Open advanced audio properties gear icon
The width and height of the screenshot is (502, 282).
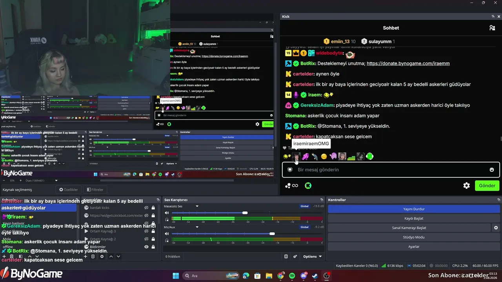pyautogui.click(x=295, y=257)
